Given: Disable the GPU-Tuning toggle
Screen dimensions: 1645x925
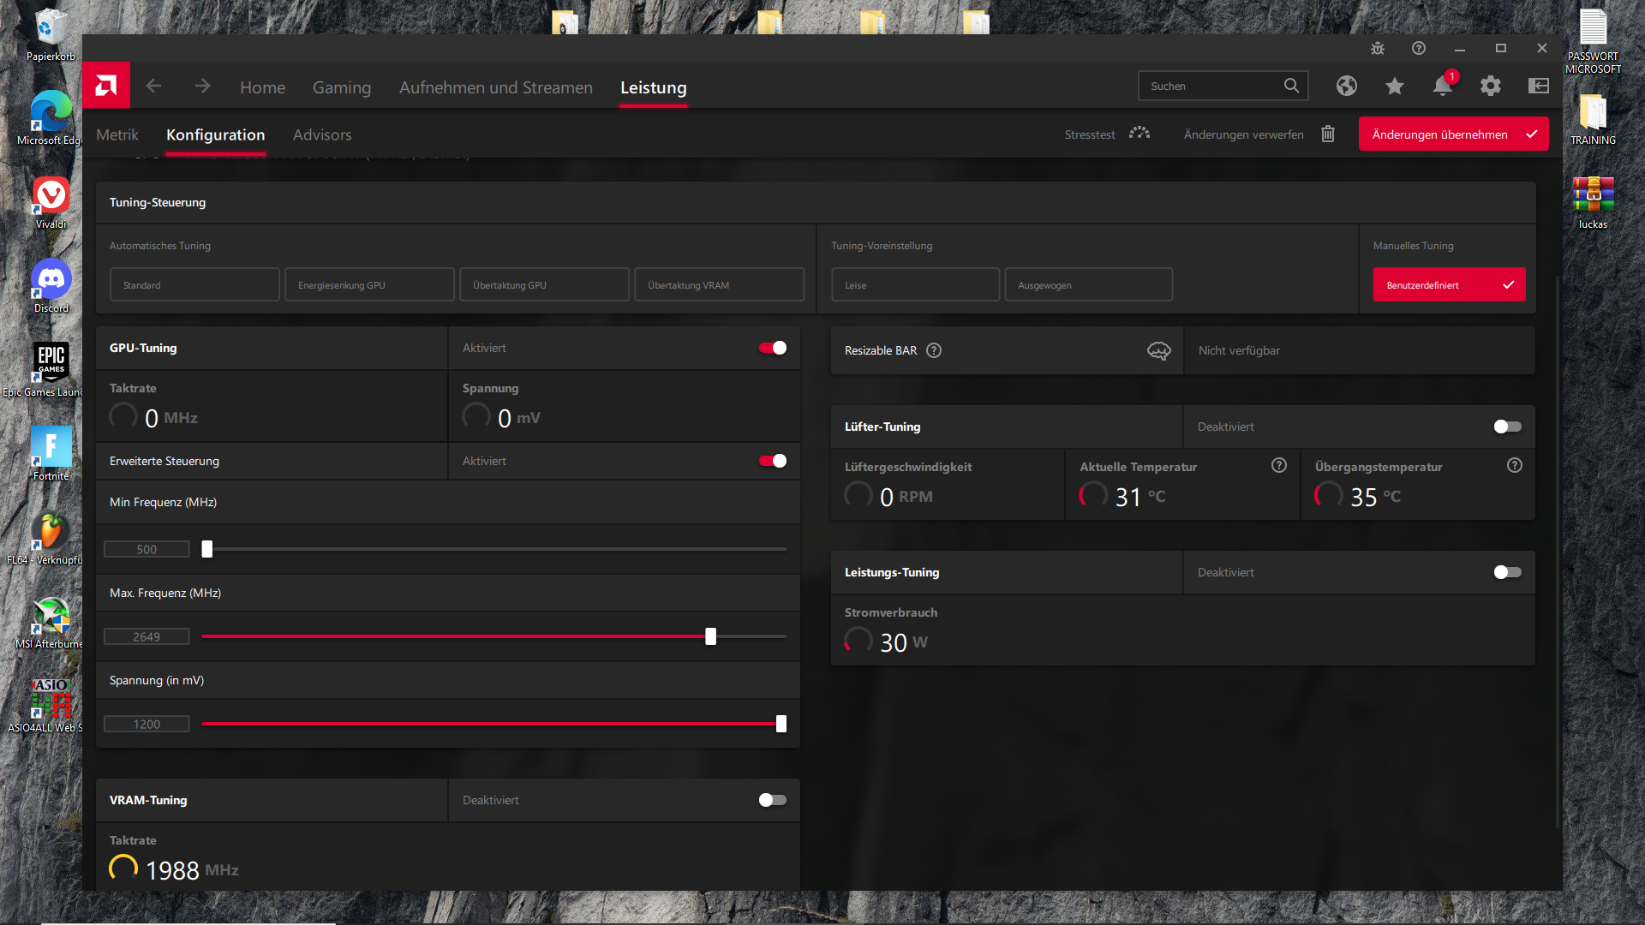Looking at the screenshot, I should pyautogui.click(x=772, y=348).
